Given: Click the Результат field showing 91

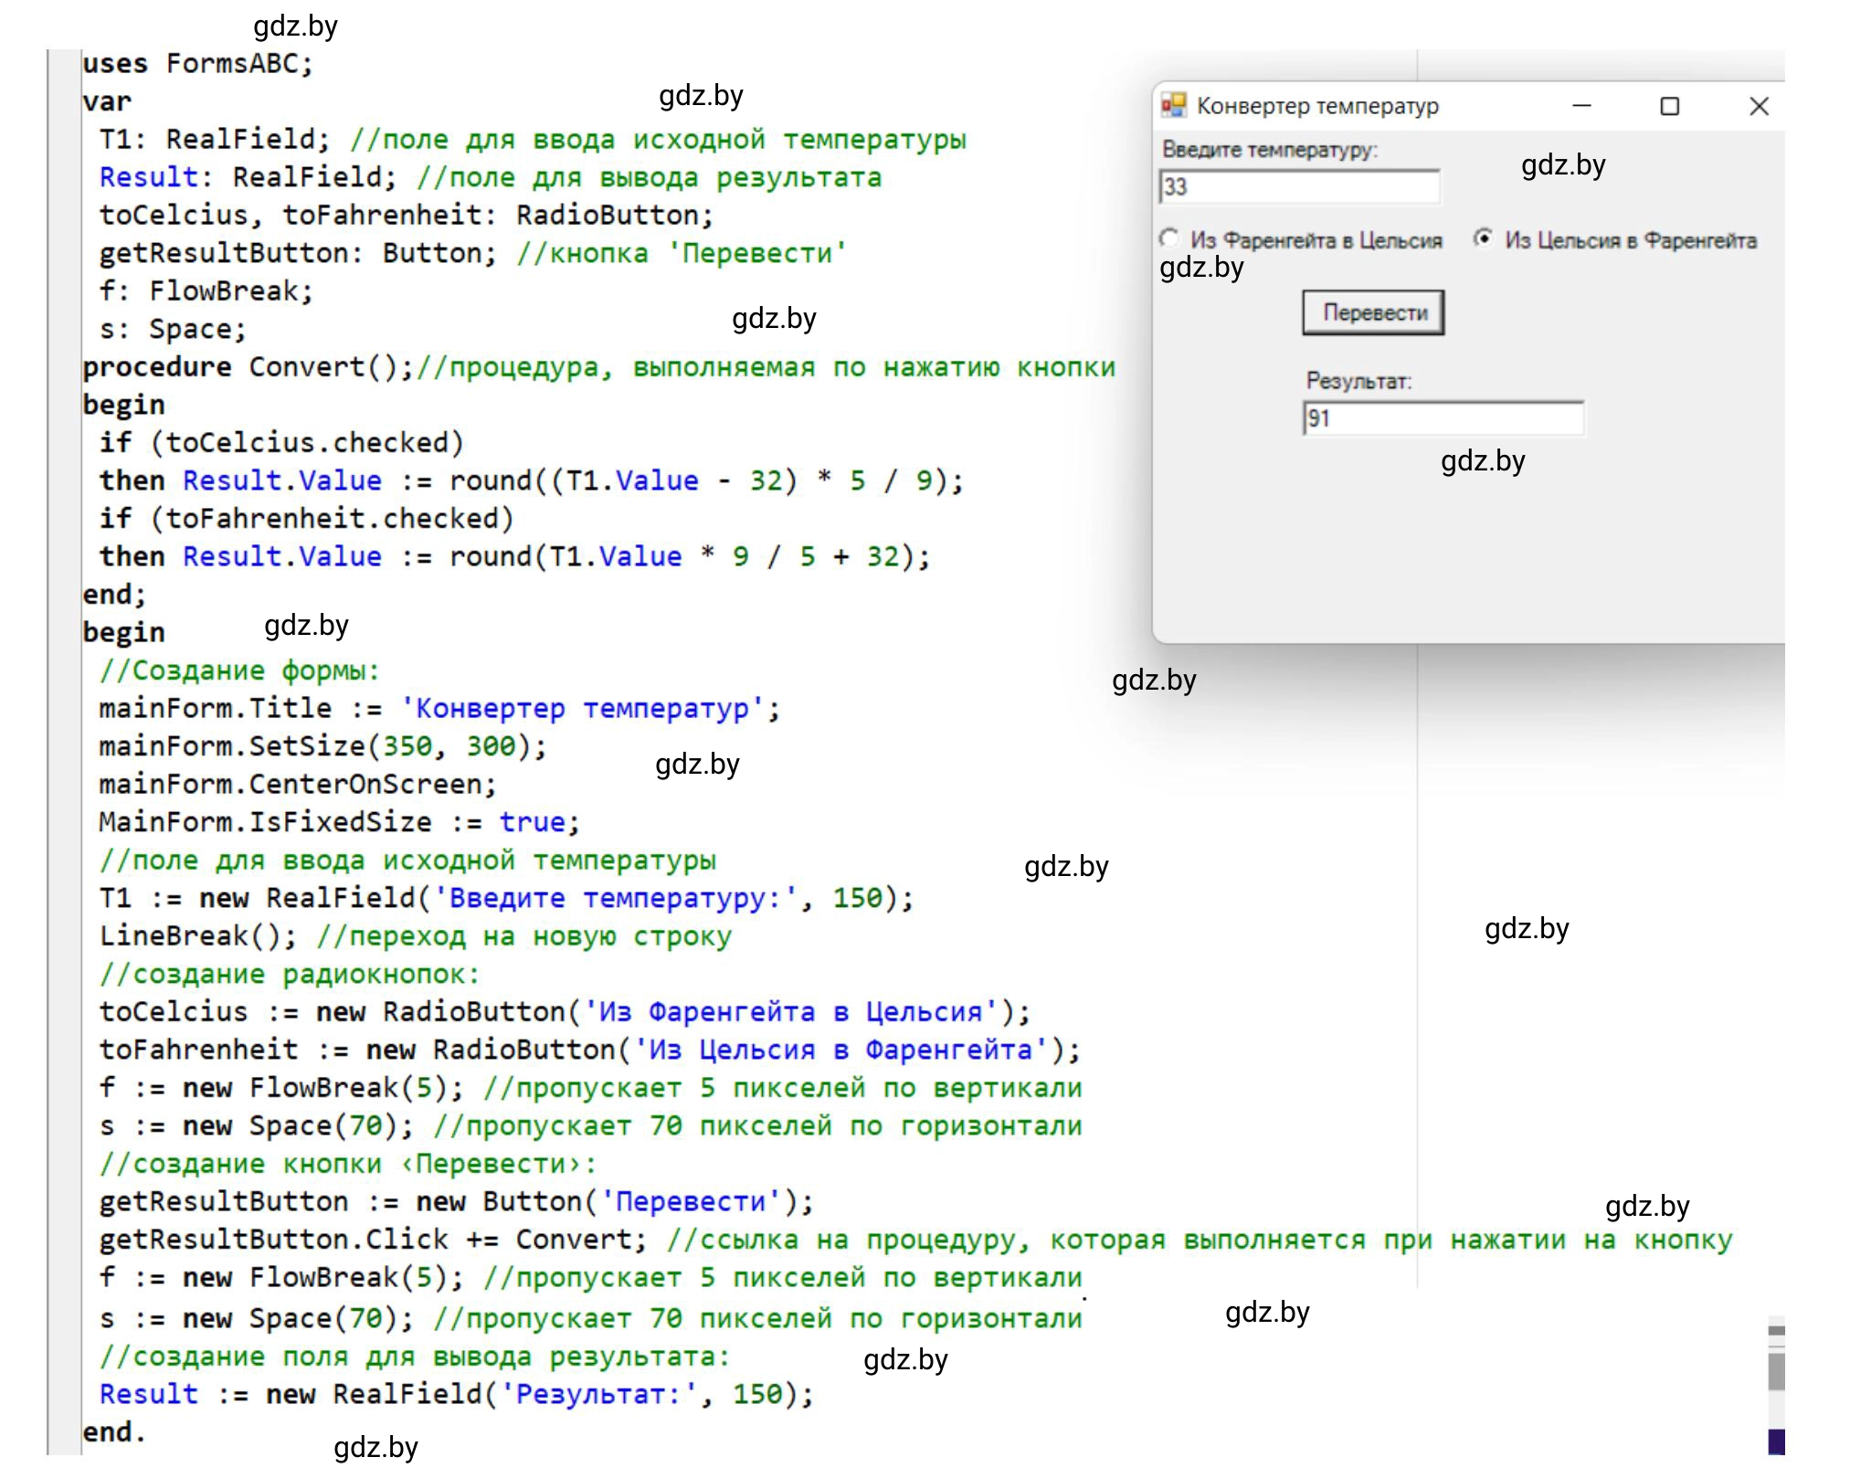Looking at the screenshot, I should tap(1443, 418).
